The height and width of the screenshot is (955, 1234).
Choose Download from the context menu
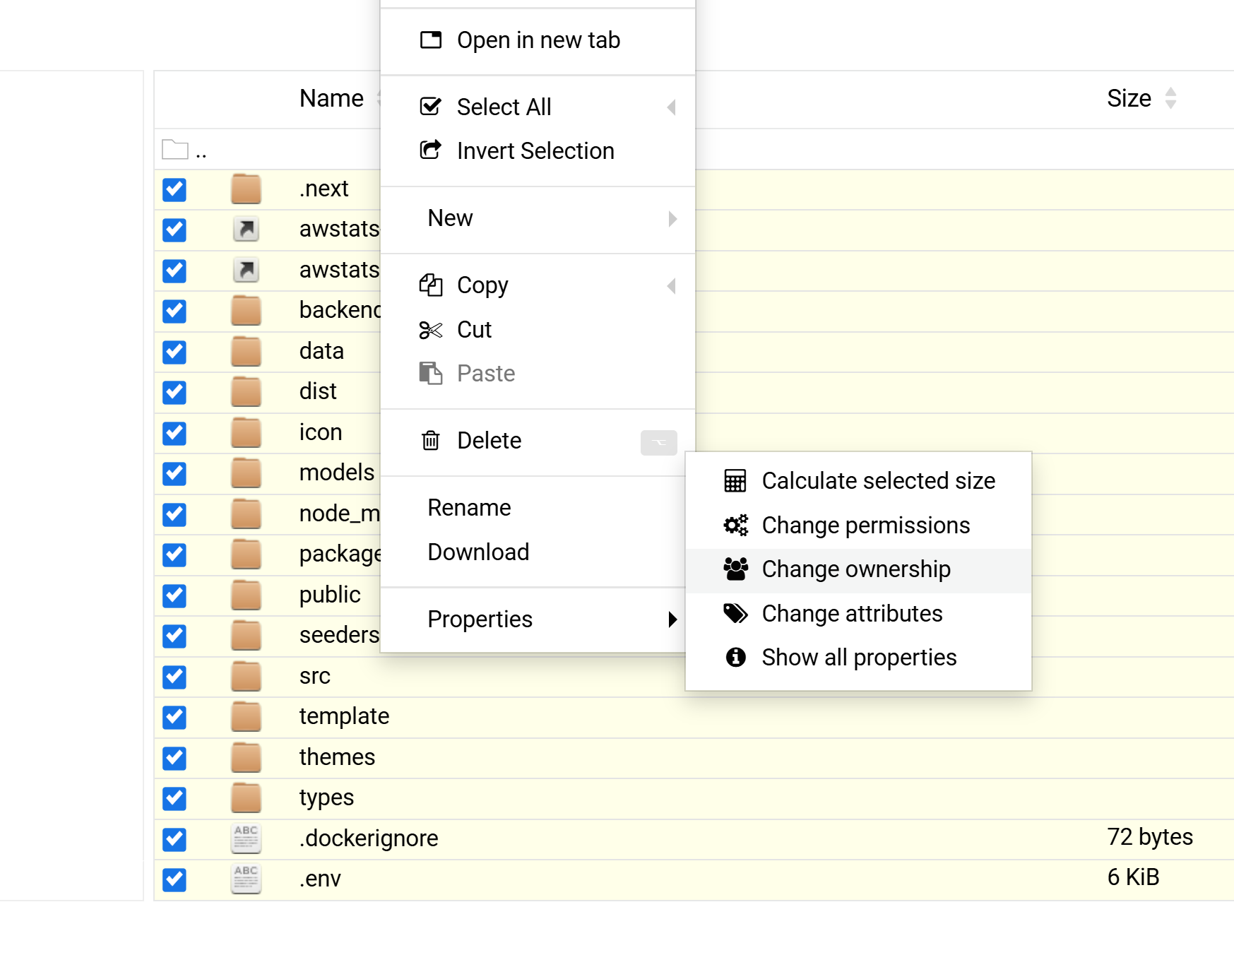coord(538,552)
